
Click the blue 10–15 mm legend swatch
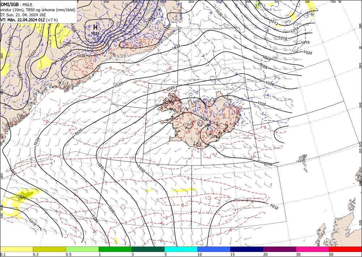click(214, 249)
